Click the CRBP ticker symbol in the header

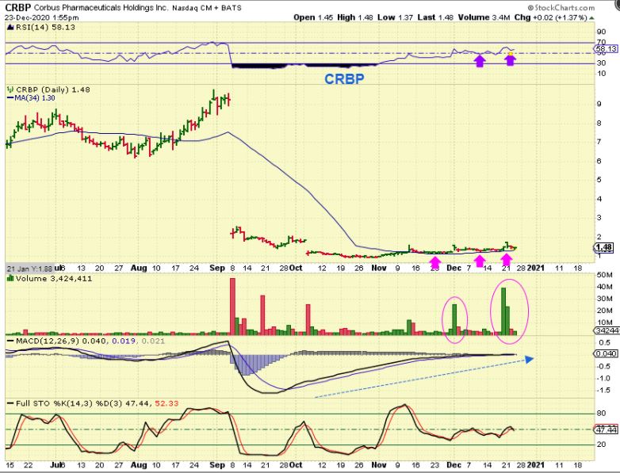pyautogui.click(x=17, y=7)
